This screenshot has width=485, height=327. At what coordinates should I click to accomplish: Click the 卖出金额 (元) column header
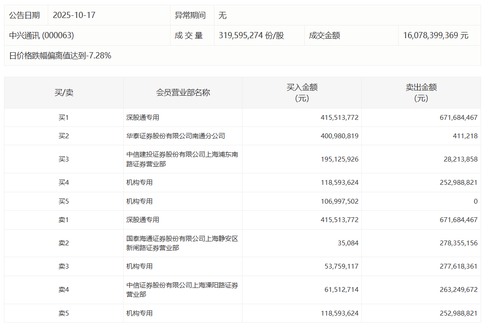coord(421,93)
